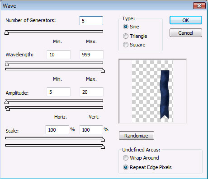Click the 'Type:' group label
The width and height of the screenshot is (208, 179).
tap(128, 18)
